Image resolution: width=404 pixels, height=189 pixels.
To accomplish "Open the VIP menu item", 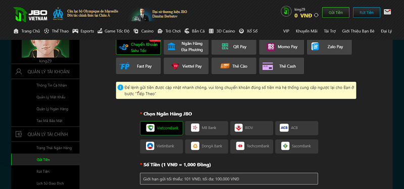I will click(x=286, y=31).
